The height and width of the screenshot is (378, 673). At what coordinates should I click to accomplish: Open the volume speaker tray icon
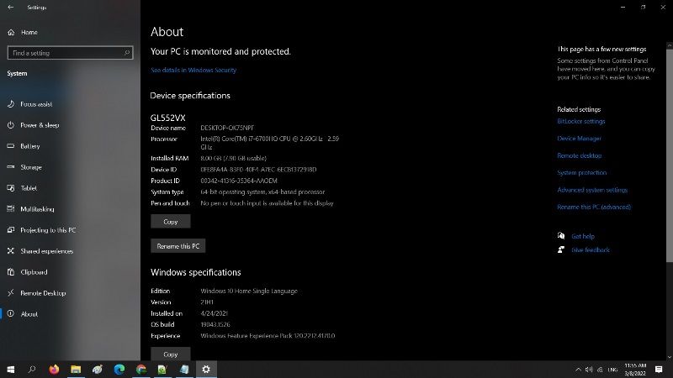click(x=589, y=370)
